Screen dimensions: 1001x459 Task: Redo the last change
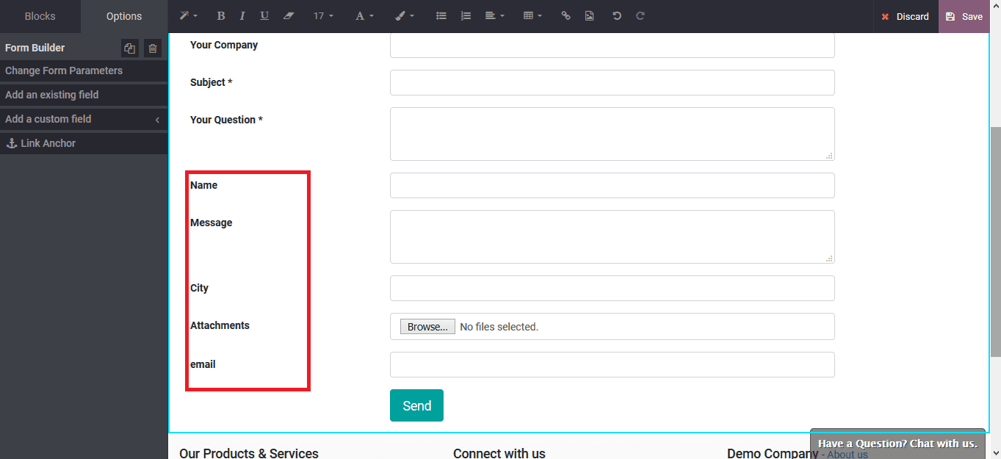(x=640, y=16)
